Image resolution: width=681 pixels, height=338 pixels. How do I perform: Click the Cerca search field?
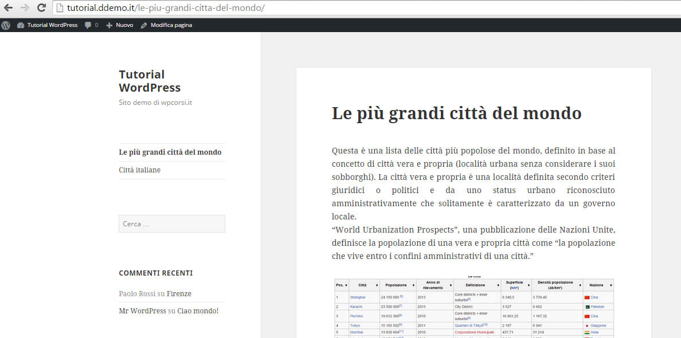[171, 223]
